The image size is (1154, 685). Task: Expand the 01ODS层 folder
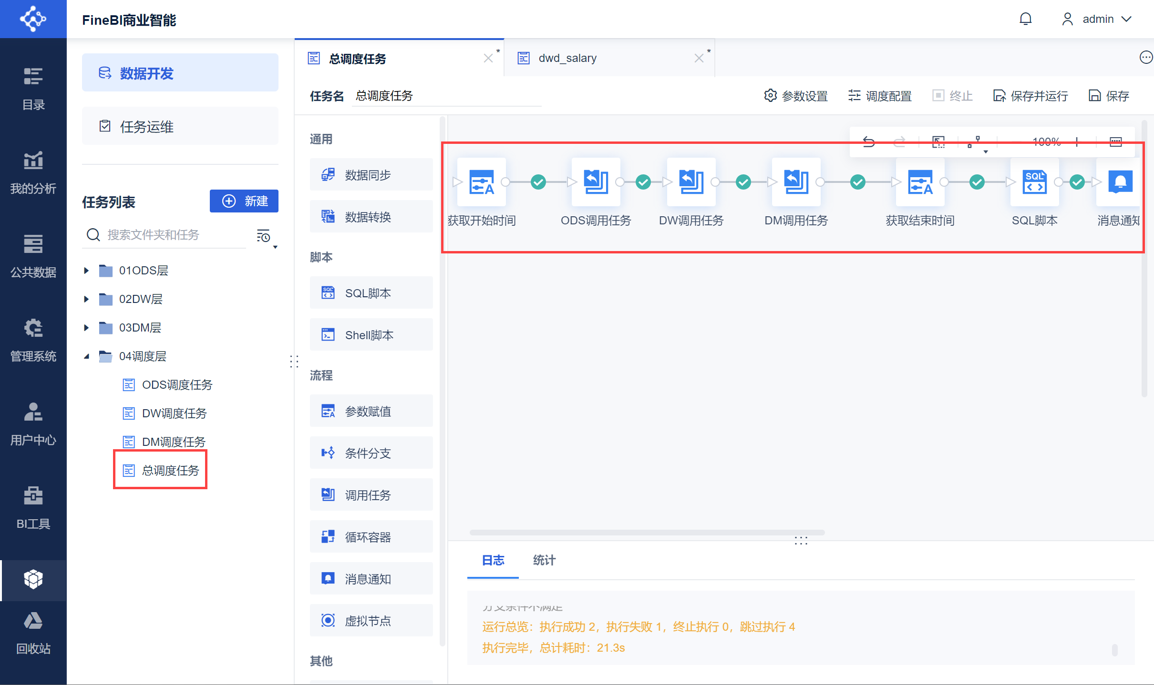[86, 271]
